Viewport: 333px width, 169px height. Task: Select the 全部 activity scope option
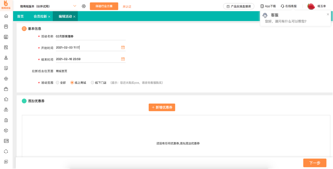coord(58,82)
